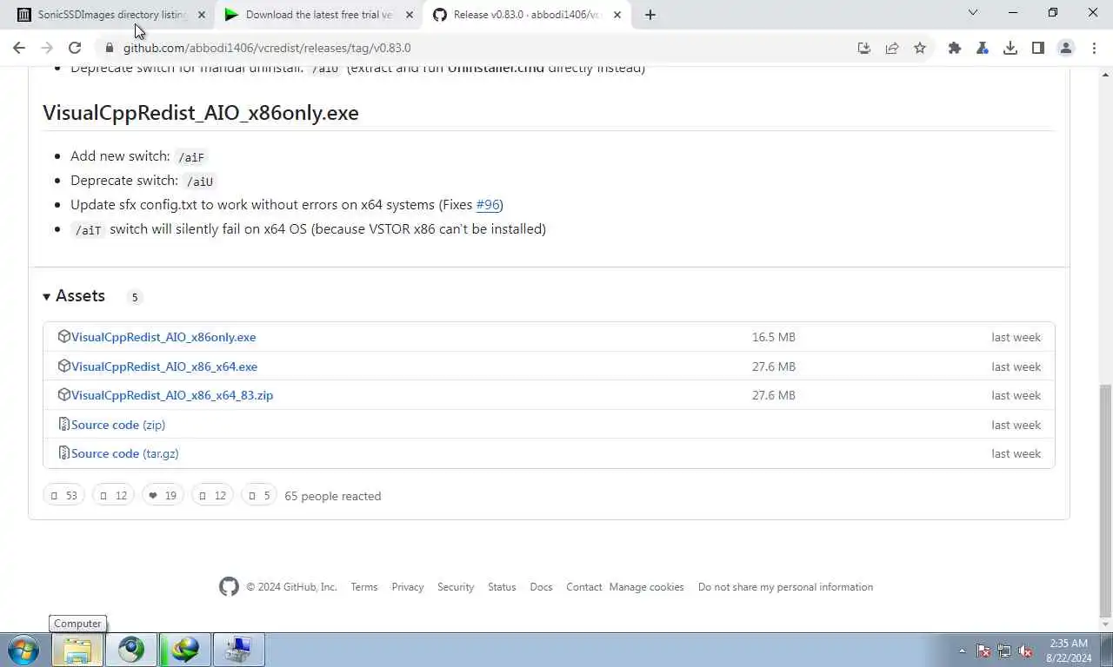
Task: Click the file icon beside Source code (zip)
Action: 63,424
